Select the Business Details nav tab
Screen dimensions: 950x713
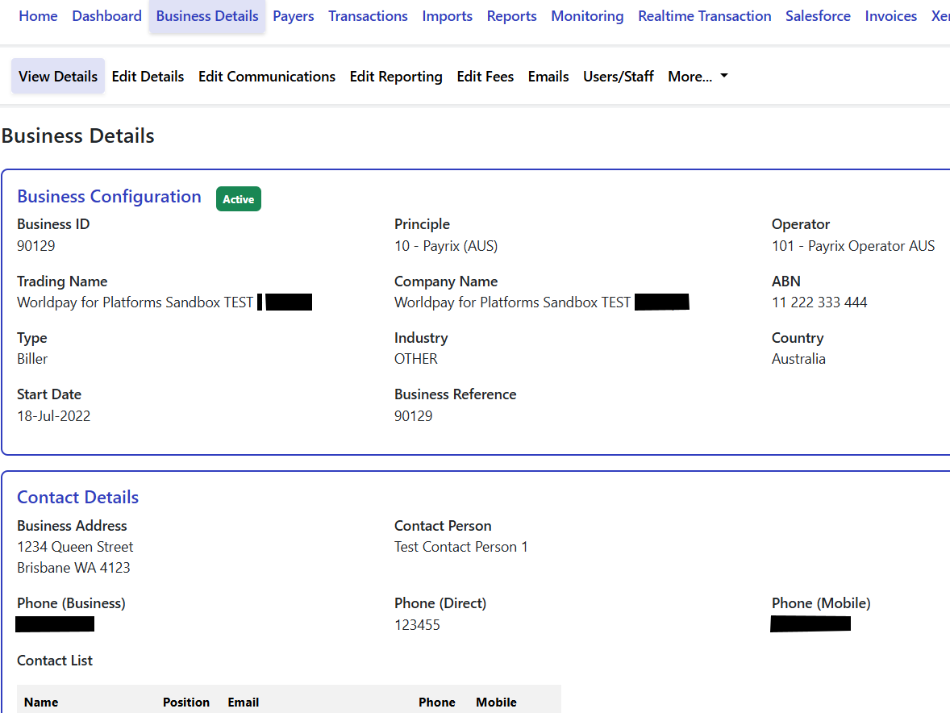pyautogui.click(x=207, y=16)
